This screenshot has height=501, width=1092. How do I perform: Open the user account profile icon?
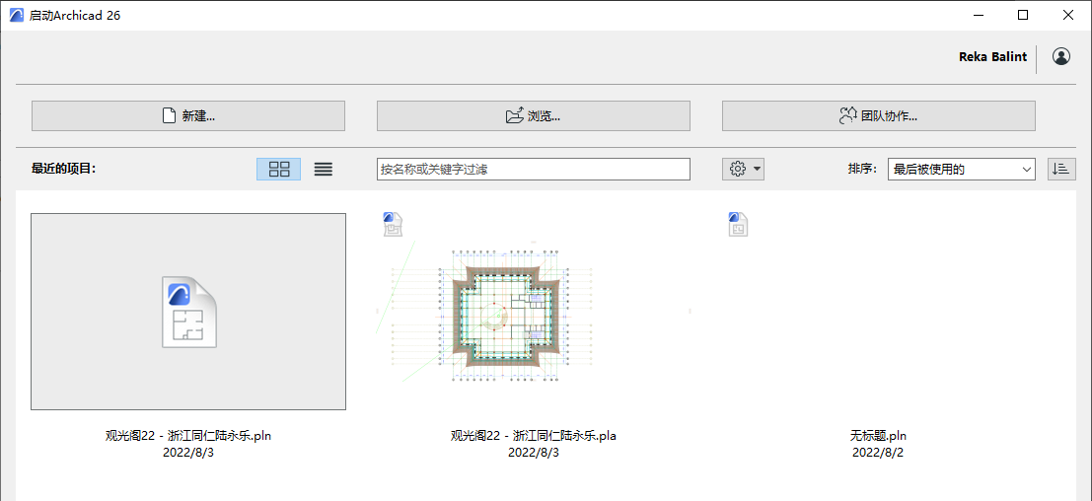(x=1061, y=57)
